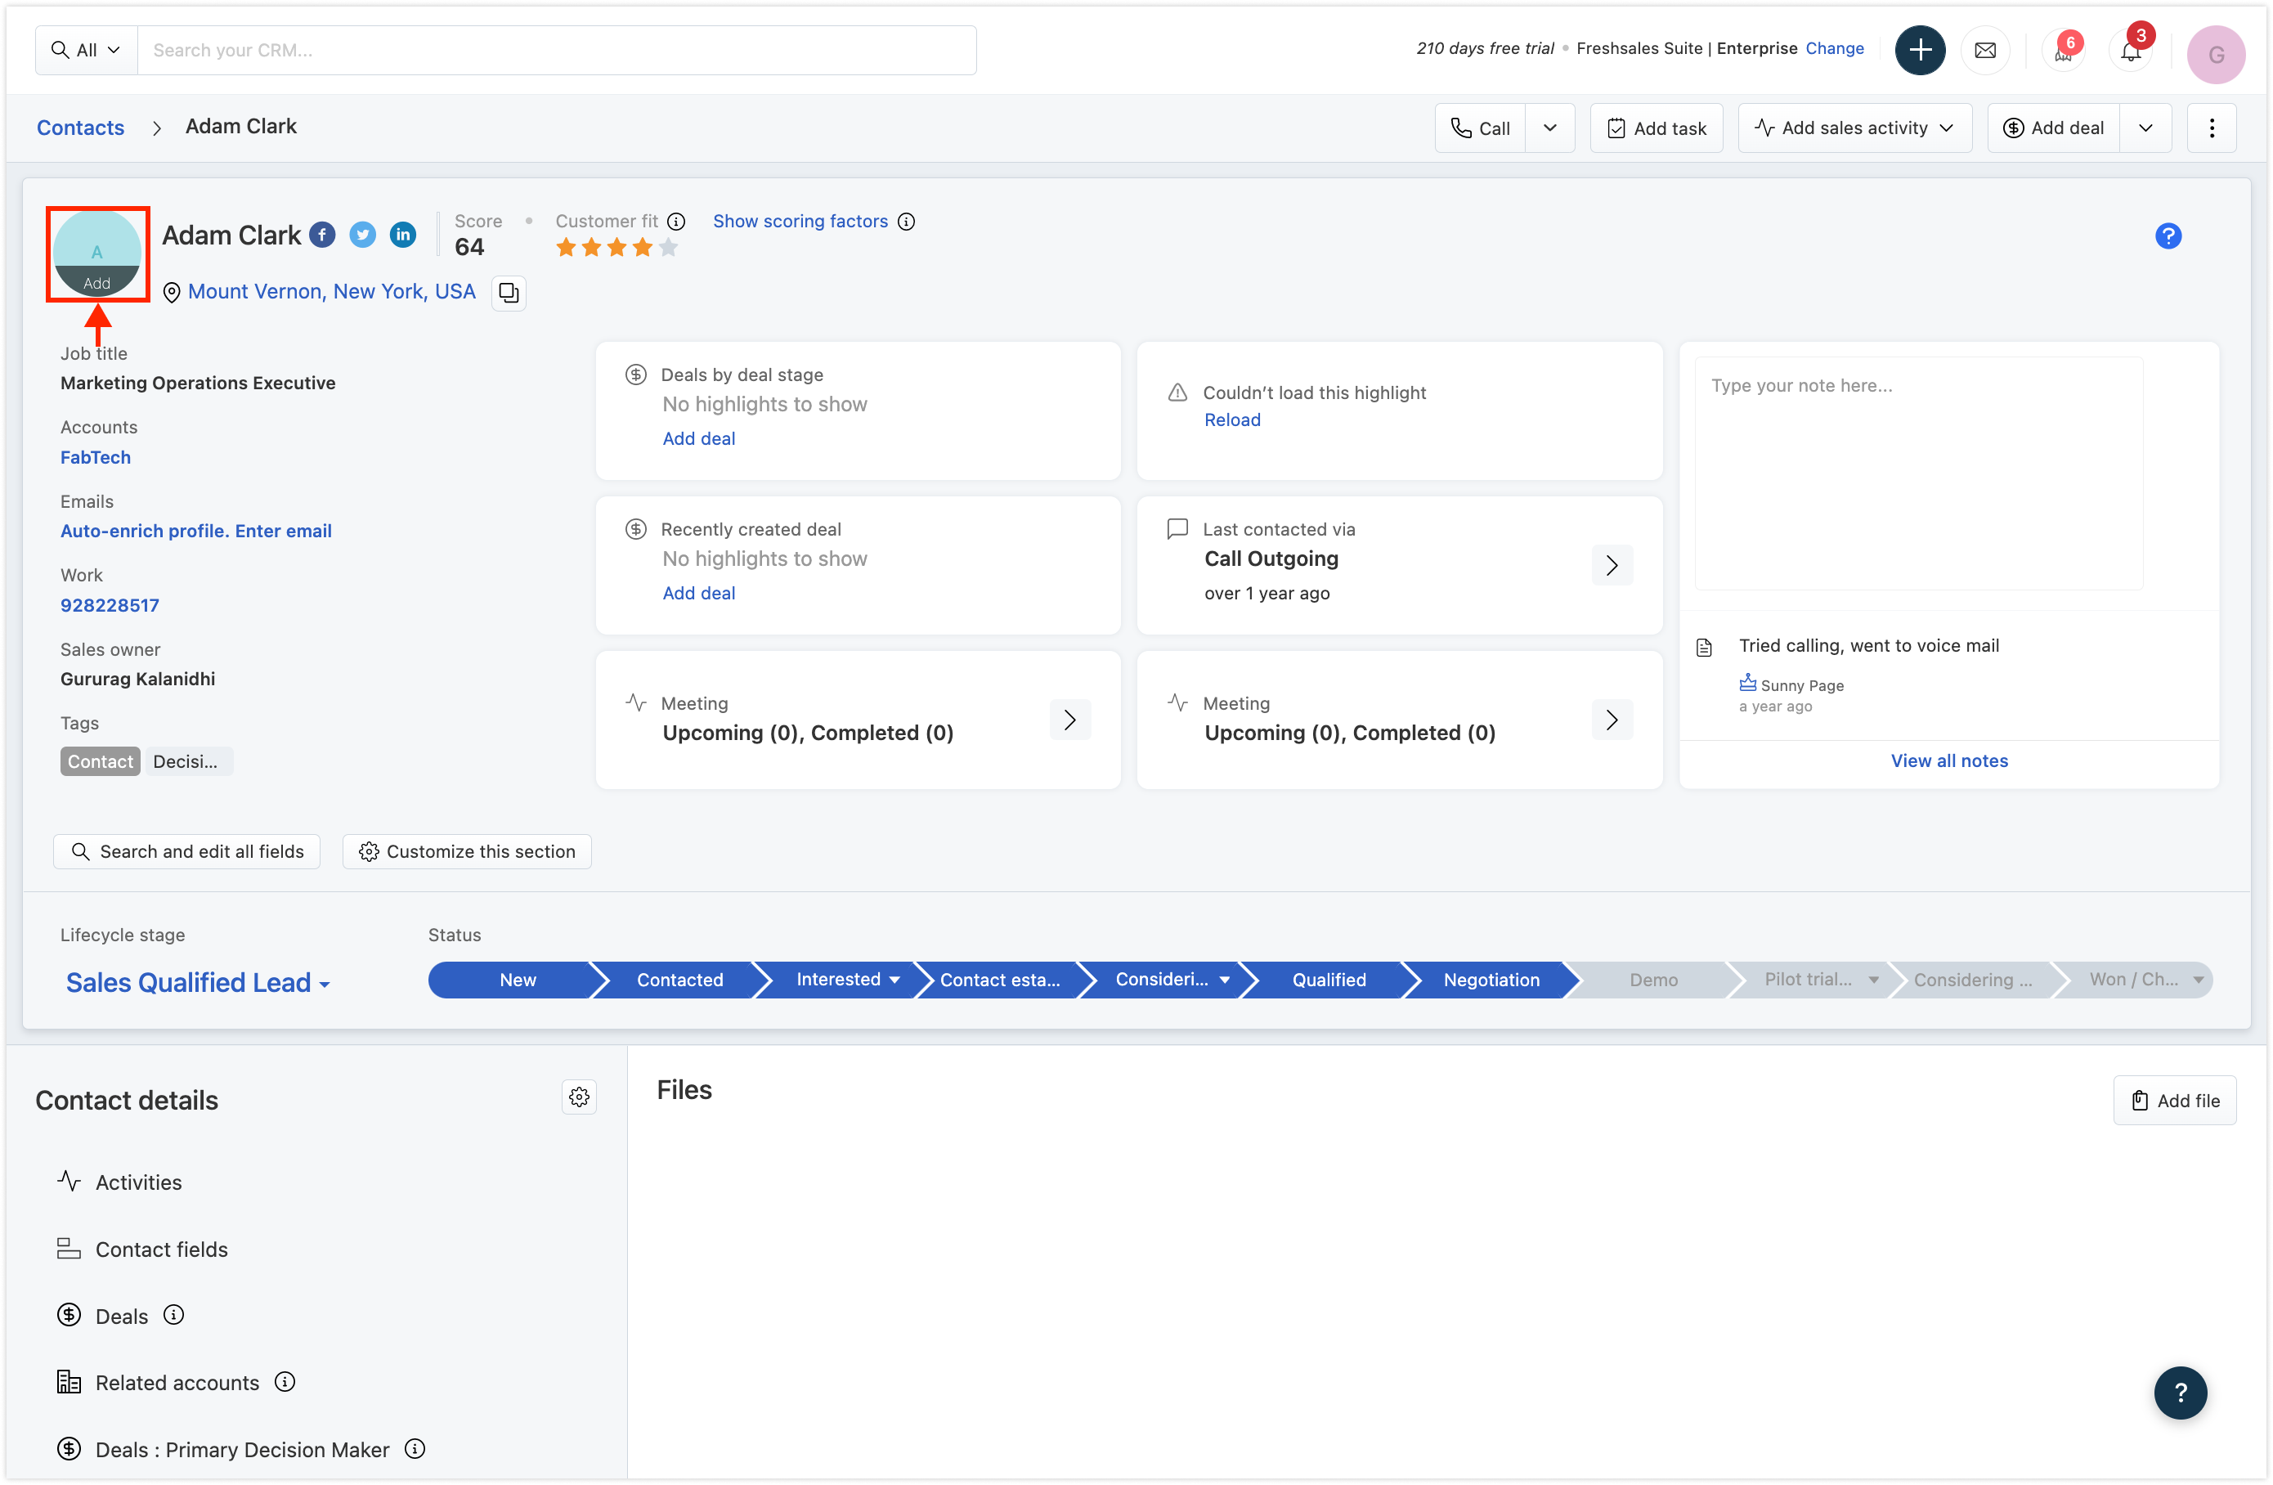Click the Add task button

1656,128
